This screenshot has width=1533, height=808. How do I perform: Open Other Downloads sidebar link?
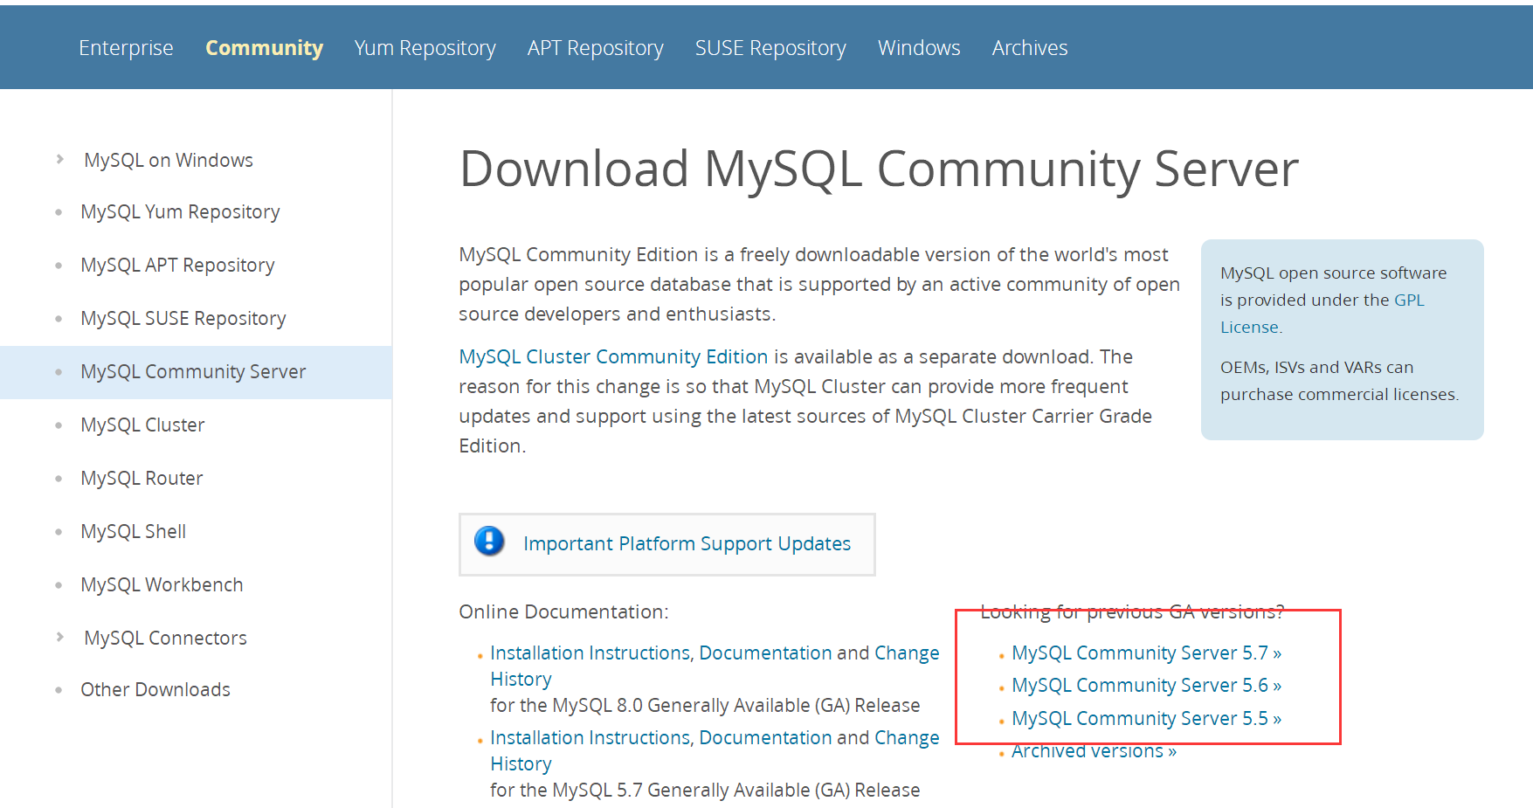pyautogui.click(x=155, y=690)
